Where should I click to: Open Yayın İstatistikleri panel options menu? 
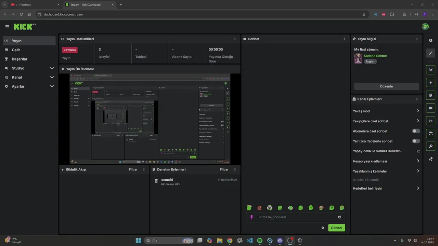point(235,39)
